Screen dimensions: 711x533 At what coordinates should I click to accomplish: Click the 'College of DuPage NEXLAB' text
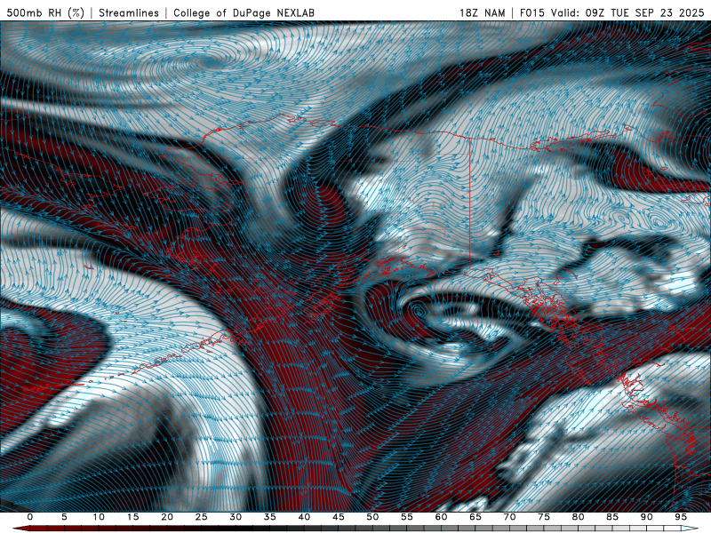244,12
